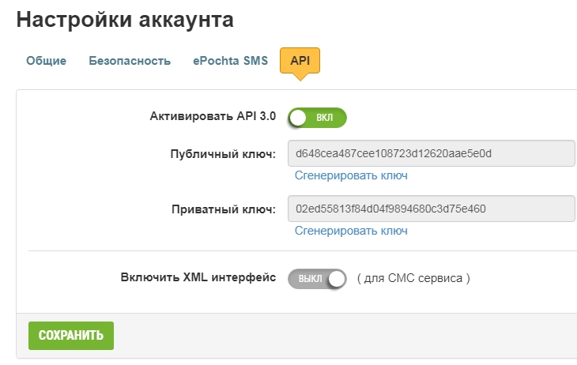Open the Безопасность tab
Screen dimensions: 577x365
[x=130, y=61]
